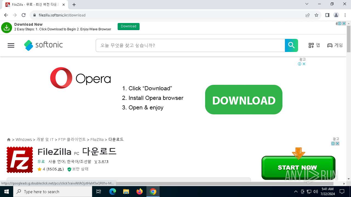Open Chrome three-dot menu
Viewport: 351px width, 197px height.
click(345, 15)
